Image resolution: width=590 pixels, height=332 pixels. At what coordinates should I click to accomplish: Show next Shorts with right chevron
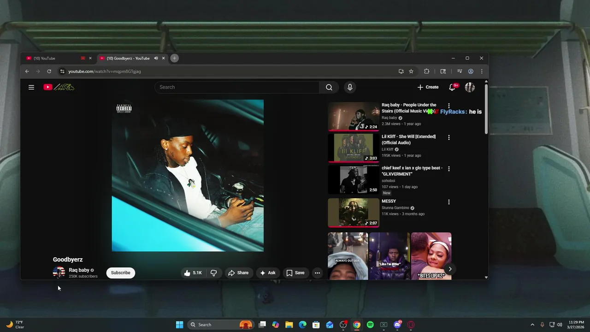point(450,269)
